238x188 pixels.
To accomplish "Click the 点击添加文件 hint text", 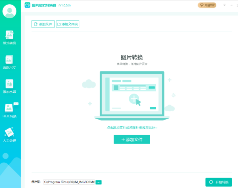I will pos(132,128).
